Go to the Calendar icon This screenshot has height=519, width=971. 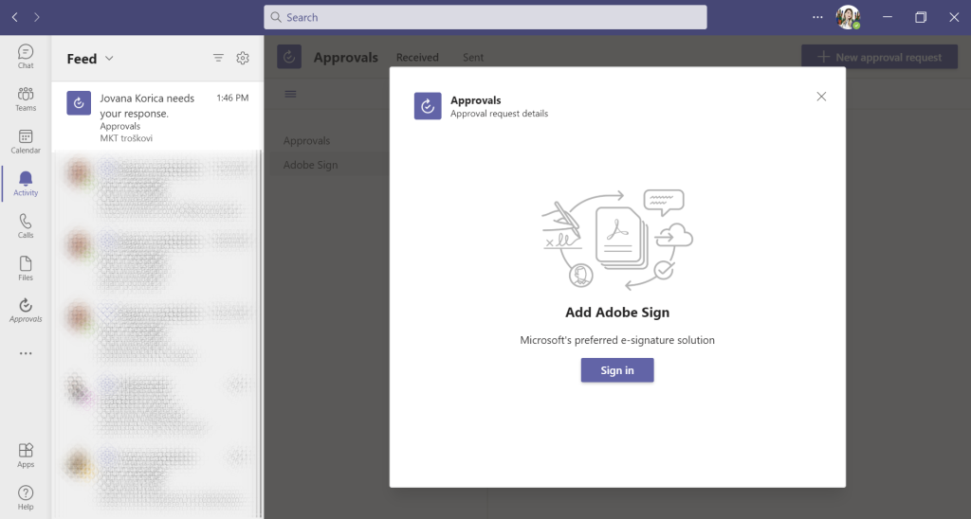[26, 141]
